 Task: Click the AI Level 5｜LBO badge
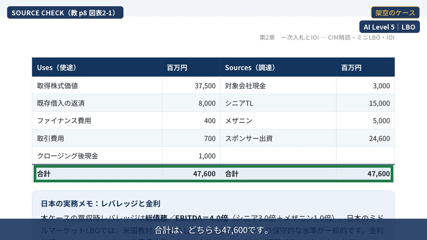click(x=389, y=27)
